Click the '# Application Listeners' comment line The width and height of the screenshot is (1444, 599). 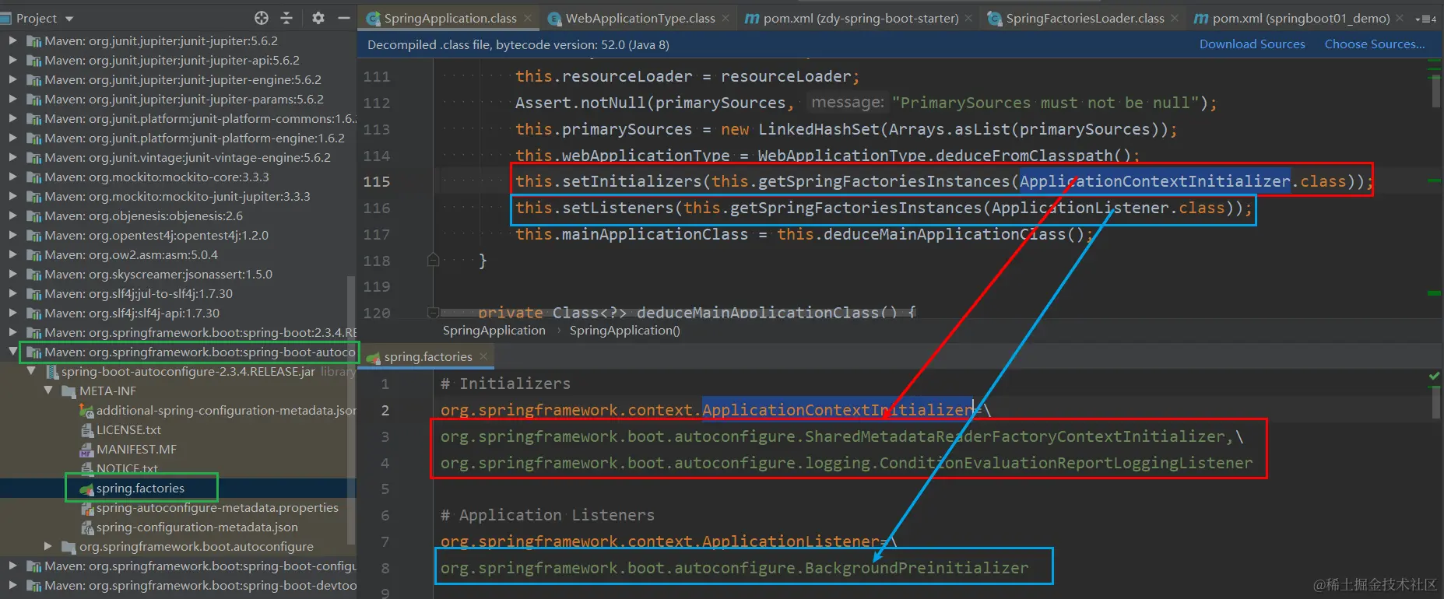[x=547, y=515]
